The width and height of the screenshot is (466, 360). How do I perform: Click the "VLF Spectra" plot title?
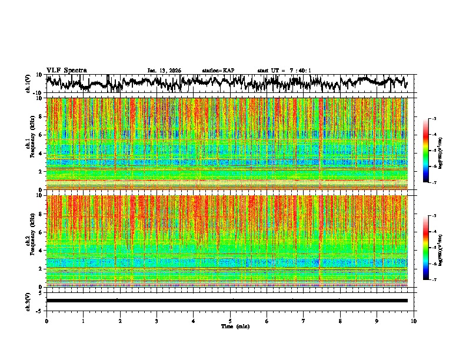(x=66, y=71)
